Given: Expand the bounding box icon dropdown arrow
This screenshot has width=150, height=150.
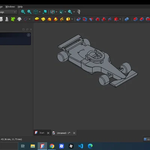Looking at the screenshot, I should (65, 12).
